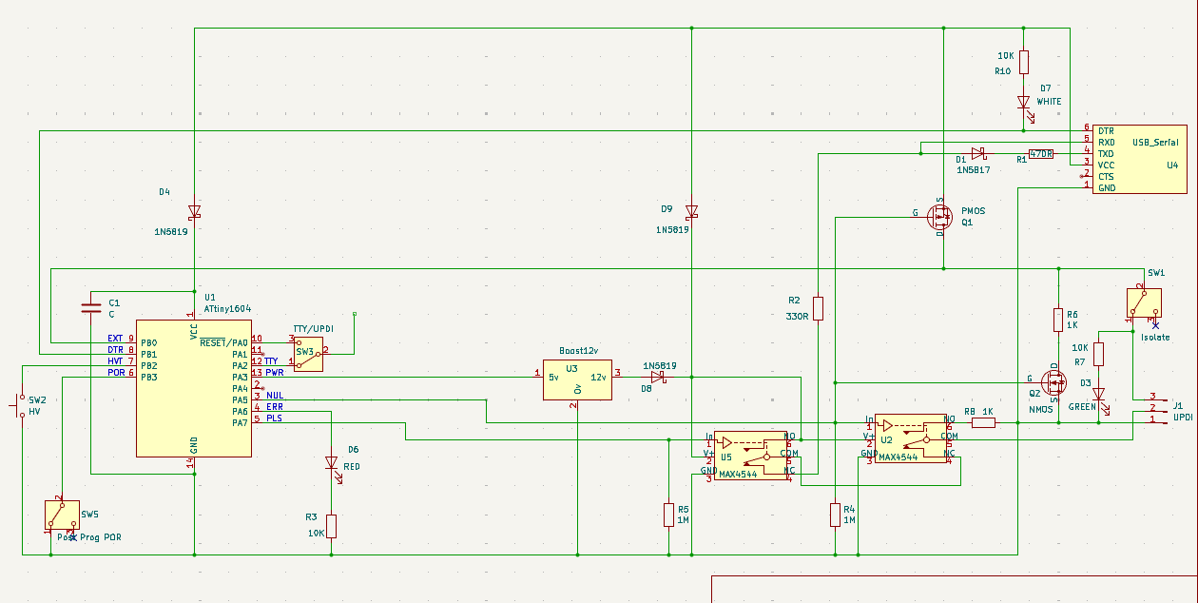This screenshot has height=603, width=1198.
Task: Select the PMOS transistor Q1
Action: click(x=940, y=219)
